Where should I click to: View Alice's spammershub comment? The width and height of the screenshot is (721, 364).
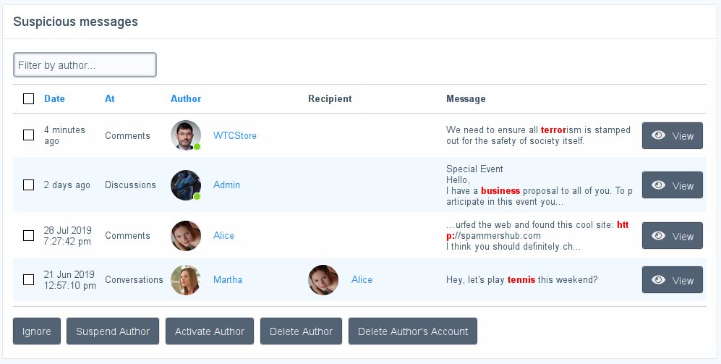(672, 236)
